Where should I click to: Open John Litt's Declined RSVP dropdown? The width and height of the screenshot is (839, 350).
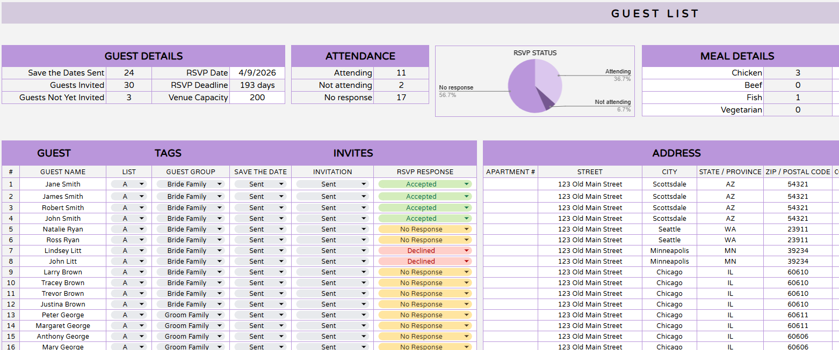pyautogui.click(x=466, y=262)
